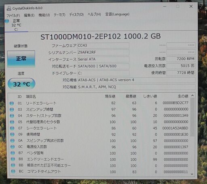Click status orb for 07 シークエラーレート row

[12, 128]
